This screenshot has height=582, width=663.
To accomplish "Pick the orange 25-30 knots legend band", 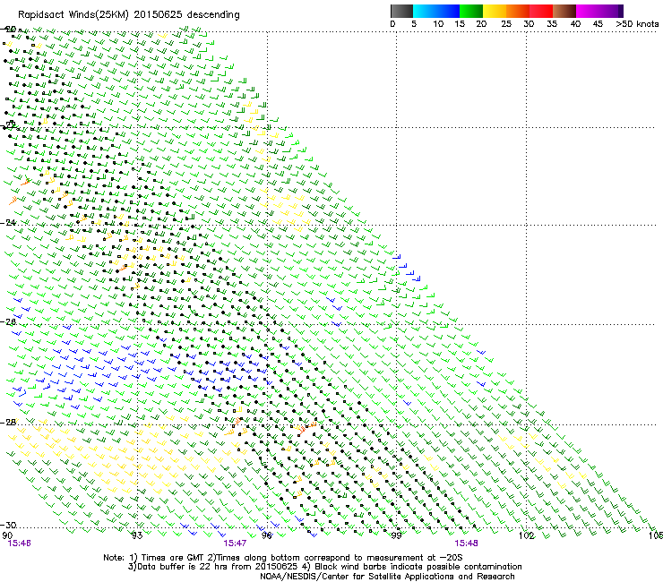I will pyautogui.click(x=518, y=11).
